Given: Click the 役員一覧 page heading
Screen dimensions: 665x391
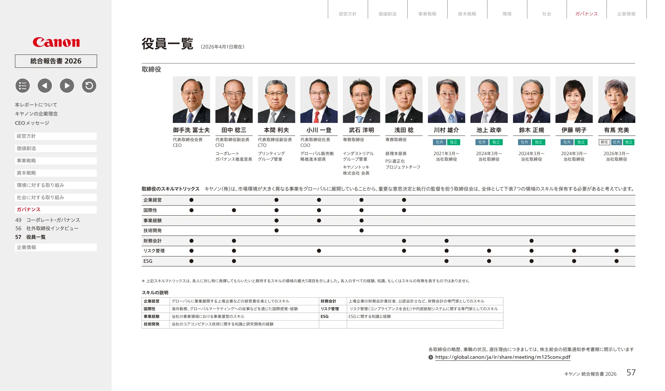Looking at the screenshot, I should point(168,44).
